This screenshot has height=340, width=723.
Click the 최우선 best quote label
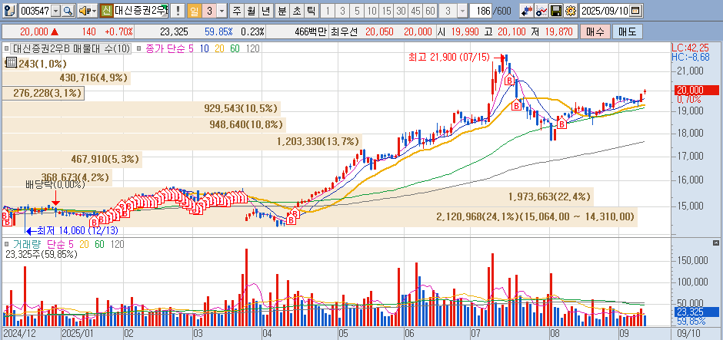click(x=345, y=31)
